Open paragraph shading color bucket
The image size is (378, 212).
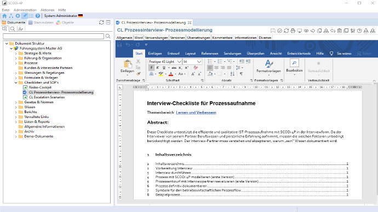(210, 74)
